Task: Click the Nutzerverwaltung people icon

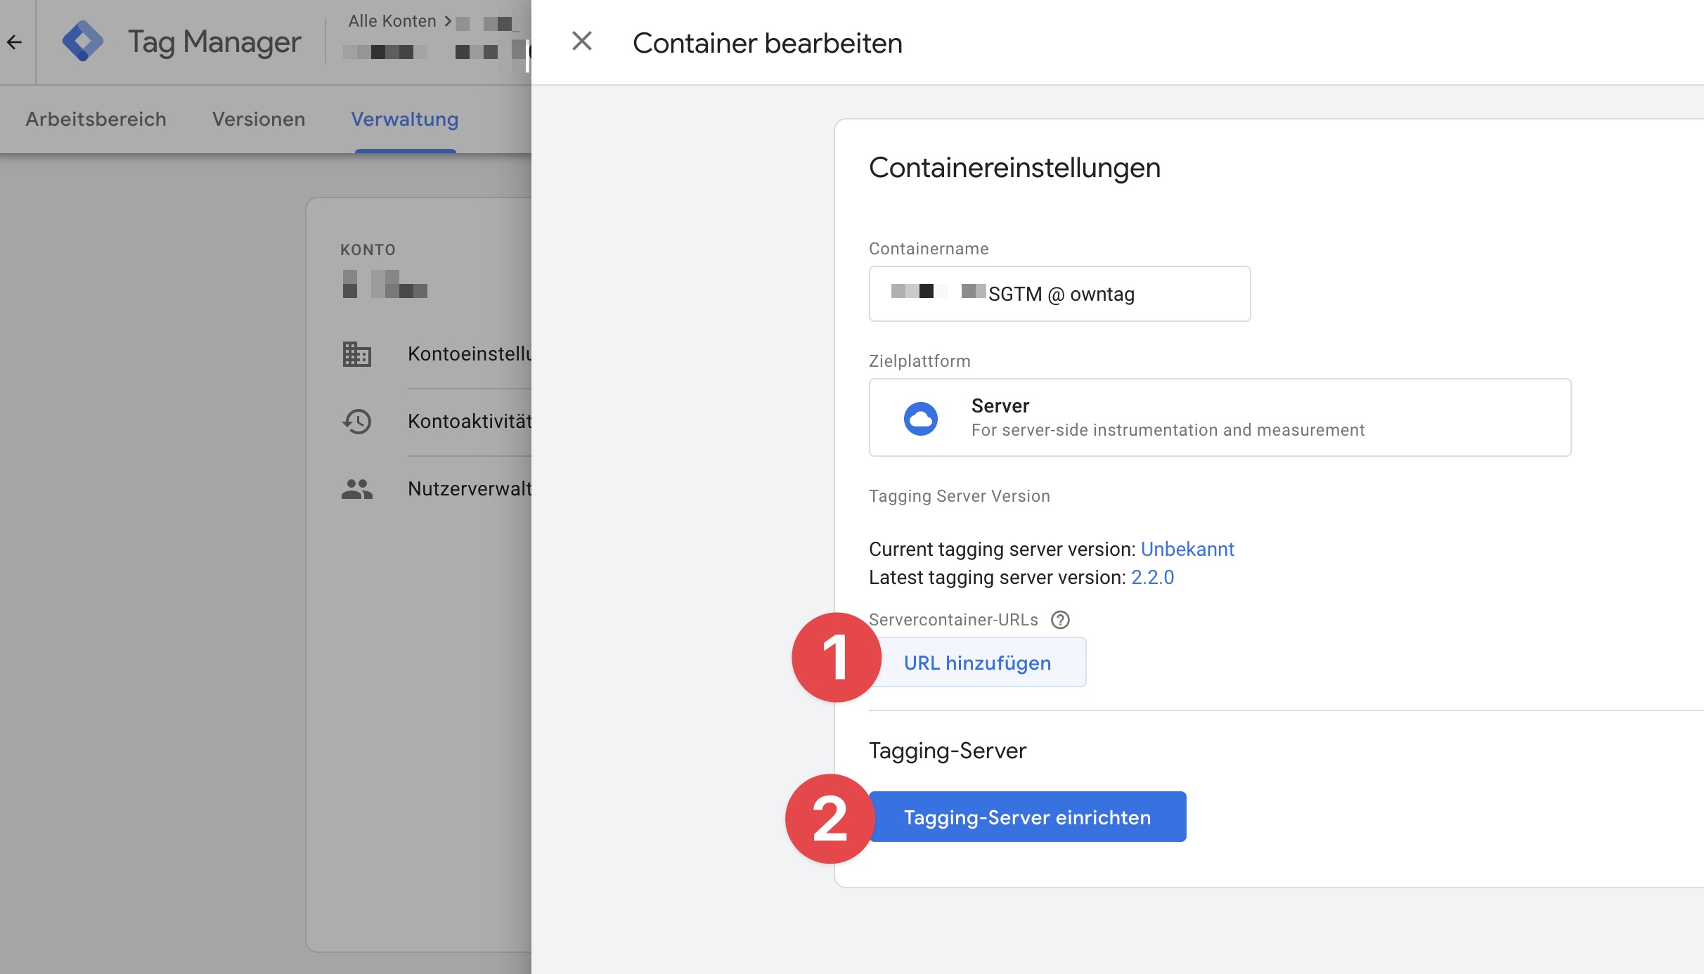Action: (356, 488)
